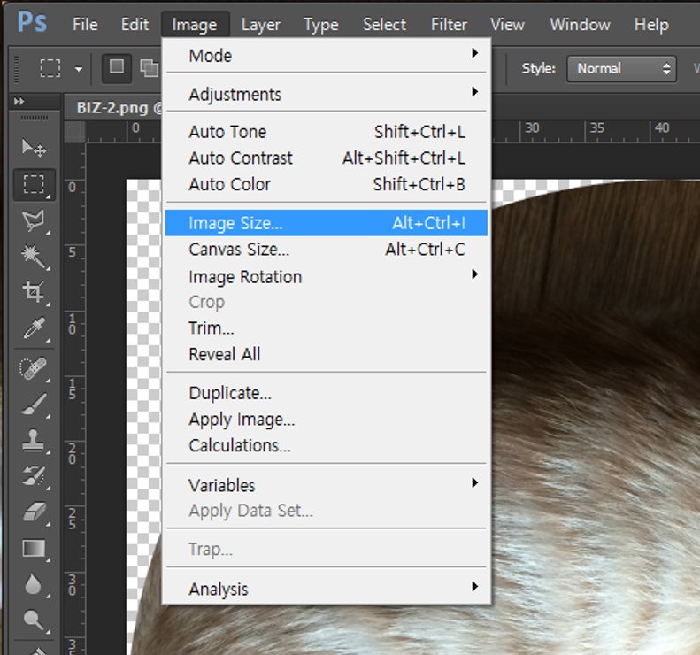Select the Healing Brush tool
Screen dimensions: 700x655
[x=34, y=368]
